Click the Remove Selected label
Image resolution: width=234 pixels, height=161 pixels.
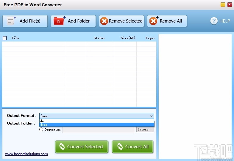pyautogui.click(x=126, y=21)
